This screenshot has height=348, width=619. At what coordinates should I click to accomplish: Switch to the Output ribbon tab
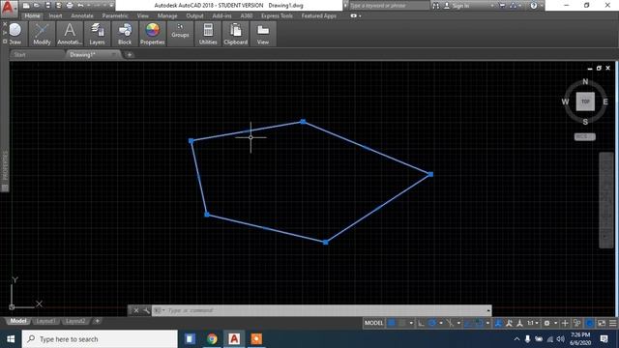(194, 15)
